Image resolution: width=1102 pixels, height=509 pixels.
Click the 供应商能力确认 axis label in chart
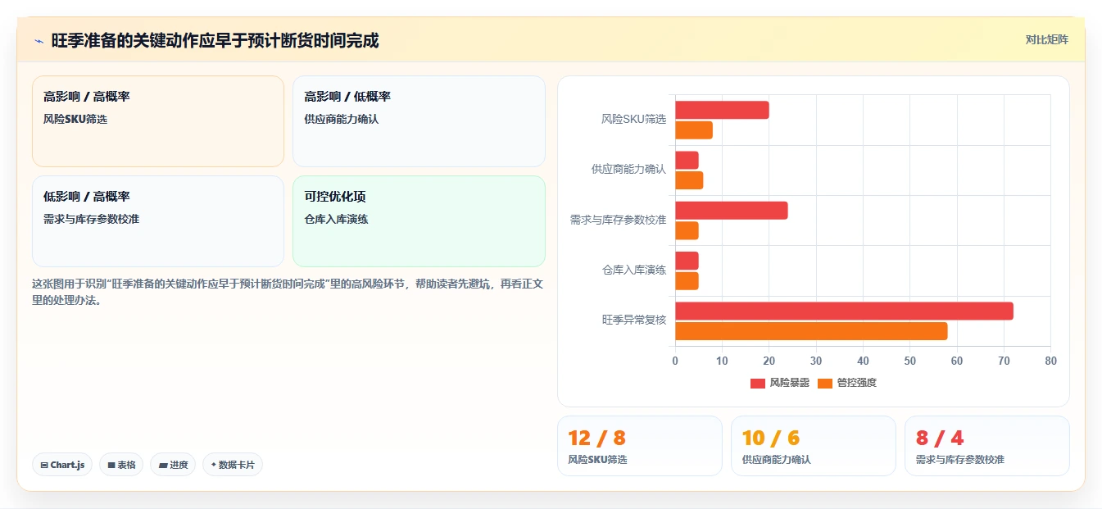(629, 169)
